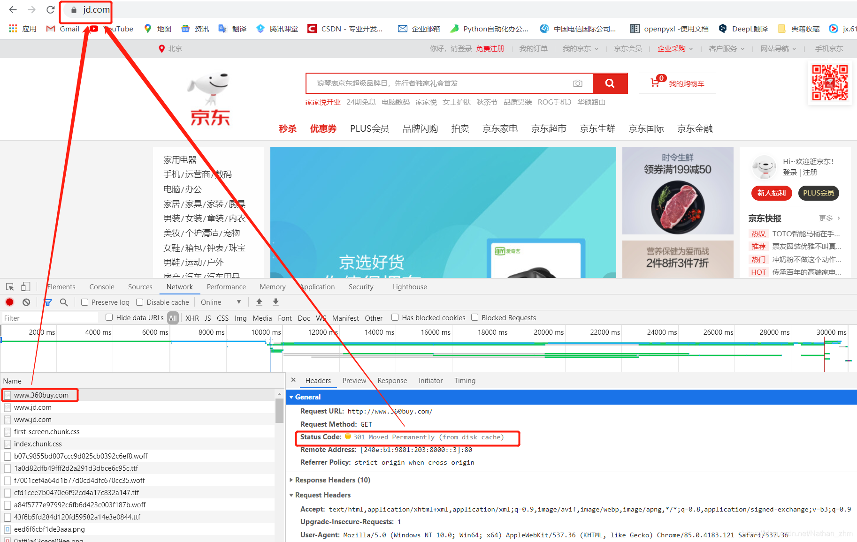Click the shopping cart icon
This screenshot has width=857, height=542.
655,83
